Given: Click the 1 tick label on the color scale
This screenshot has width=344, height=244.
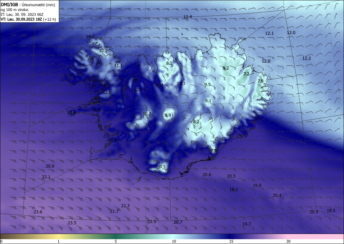Looking at the screenshot, I should click(x=58, y=241).
